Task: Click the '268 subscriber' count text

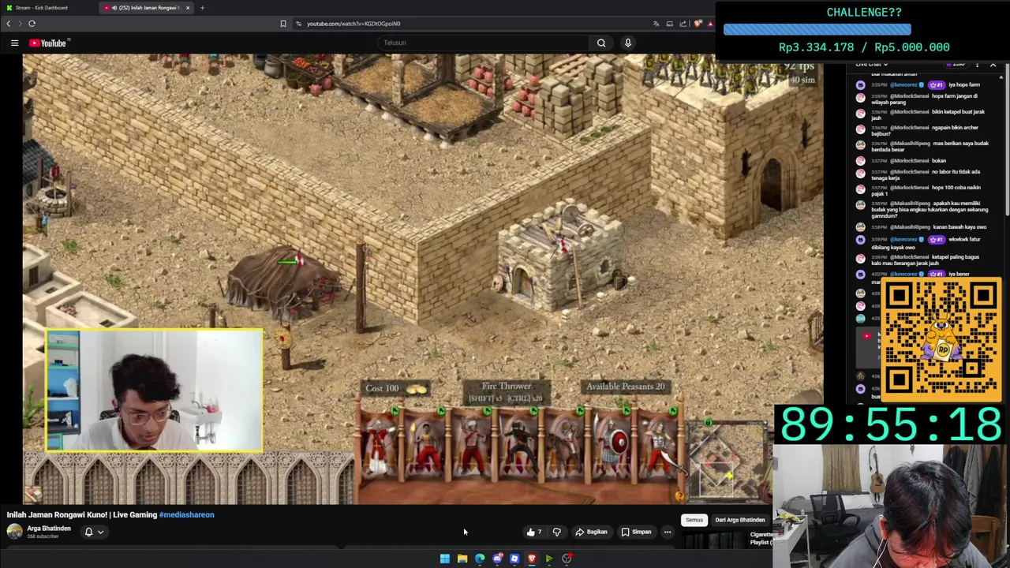Action: pyautogui.click(x=43, y=536)
